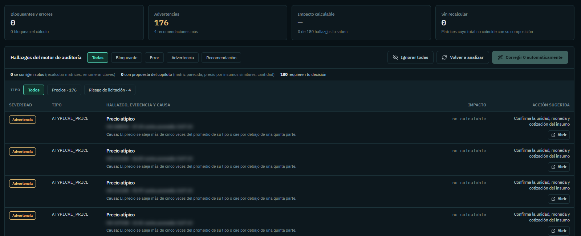Click the magic wand icon in Corregir automáticamente
This screenshot has height=236, width=581.
500,57
